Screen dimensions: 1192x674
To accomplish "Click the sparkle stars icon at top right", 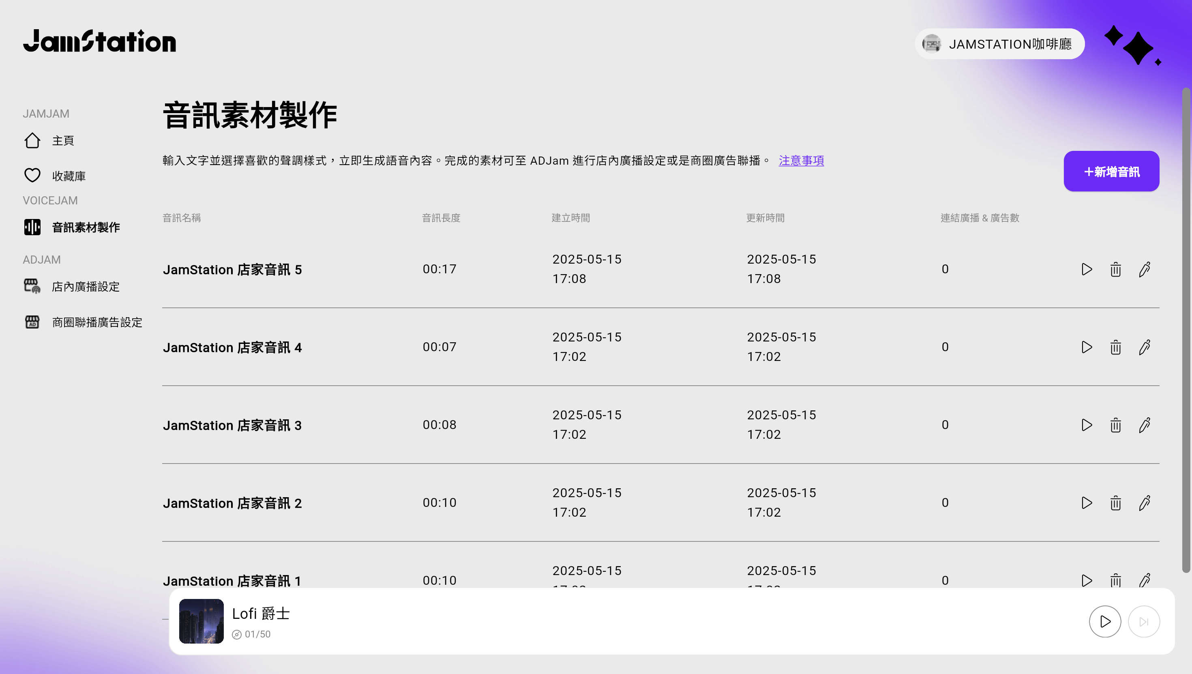I will click(1132, 45).
